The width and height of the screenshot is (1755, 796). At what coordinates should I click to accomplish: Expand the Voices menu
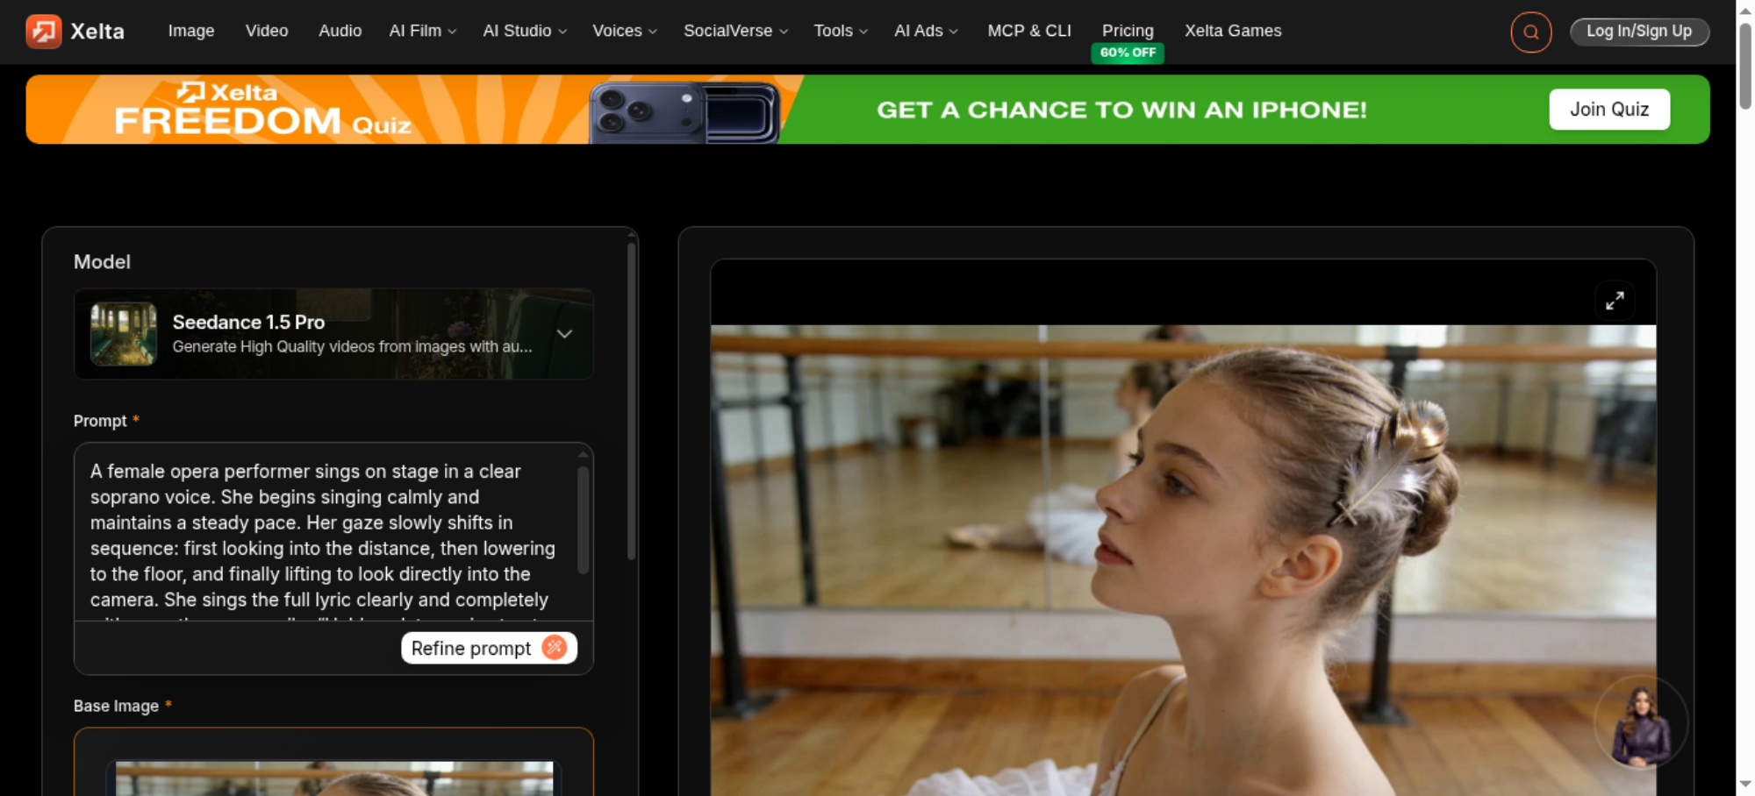pos(625,31)
